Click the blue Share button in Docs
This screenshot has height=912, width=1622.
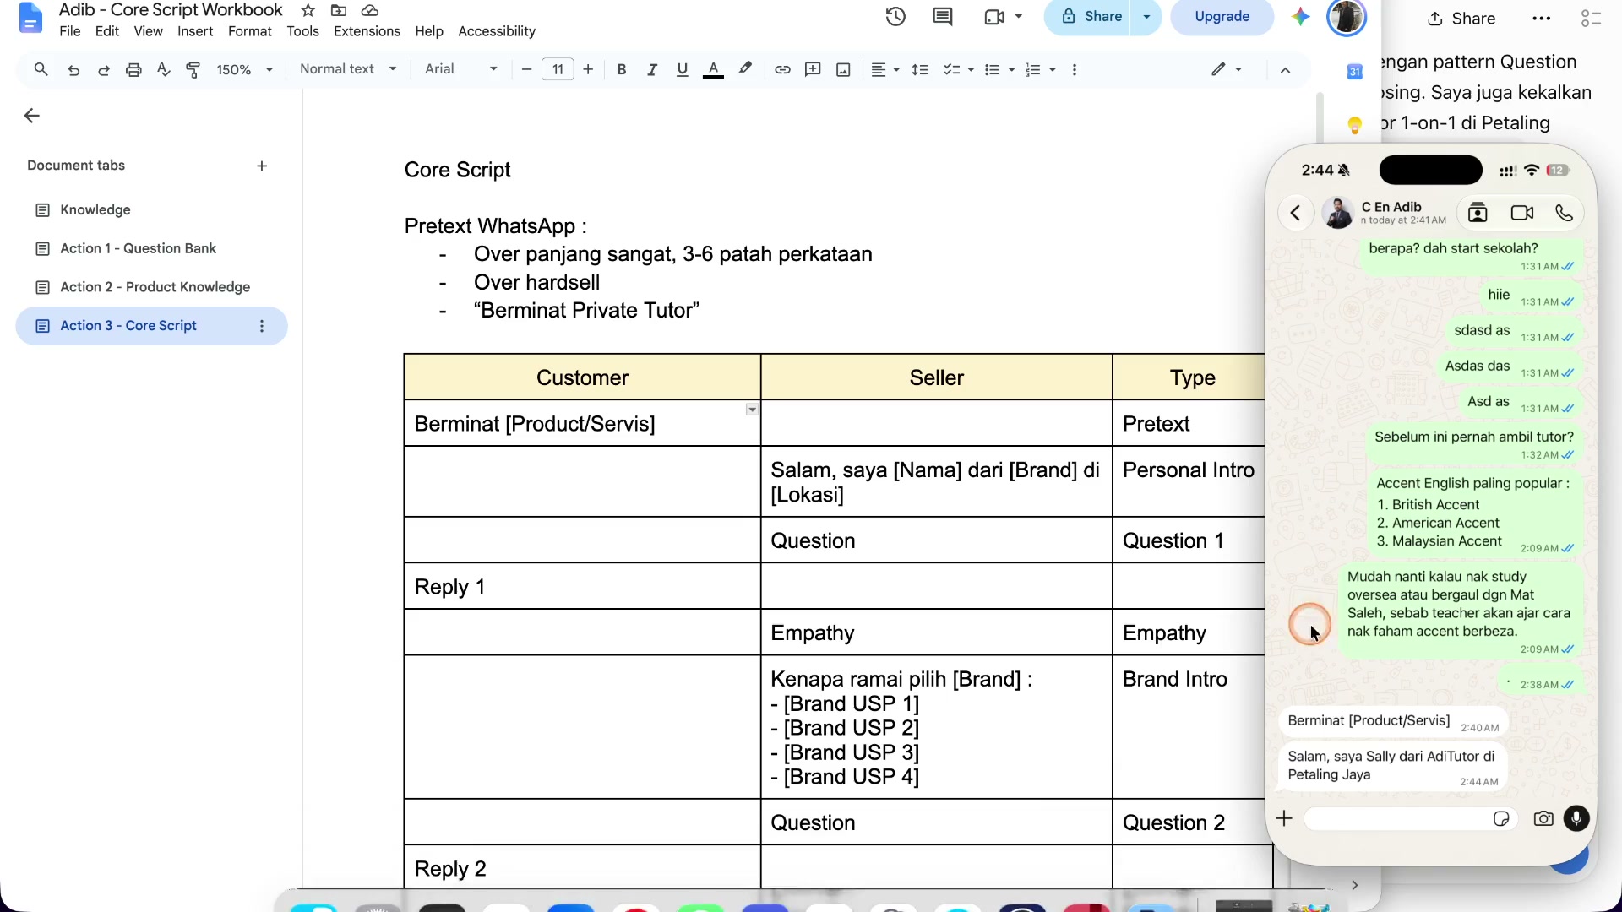(x=1091, y=16)
